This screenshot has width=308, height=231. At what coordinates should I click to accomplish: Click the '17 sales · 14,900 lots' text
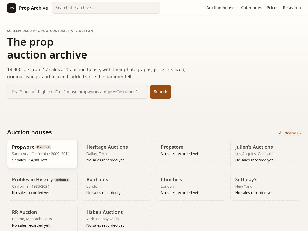click(x=30, y=160)
